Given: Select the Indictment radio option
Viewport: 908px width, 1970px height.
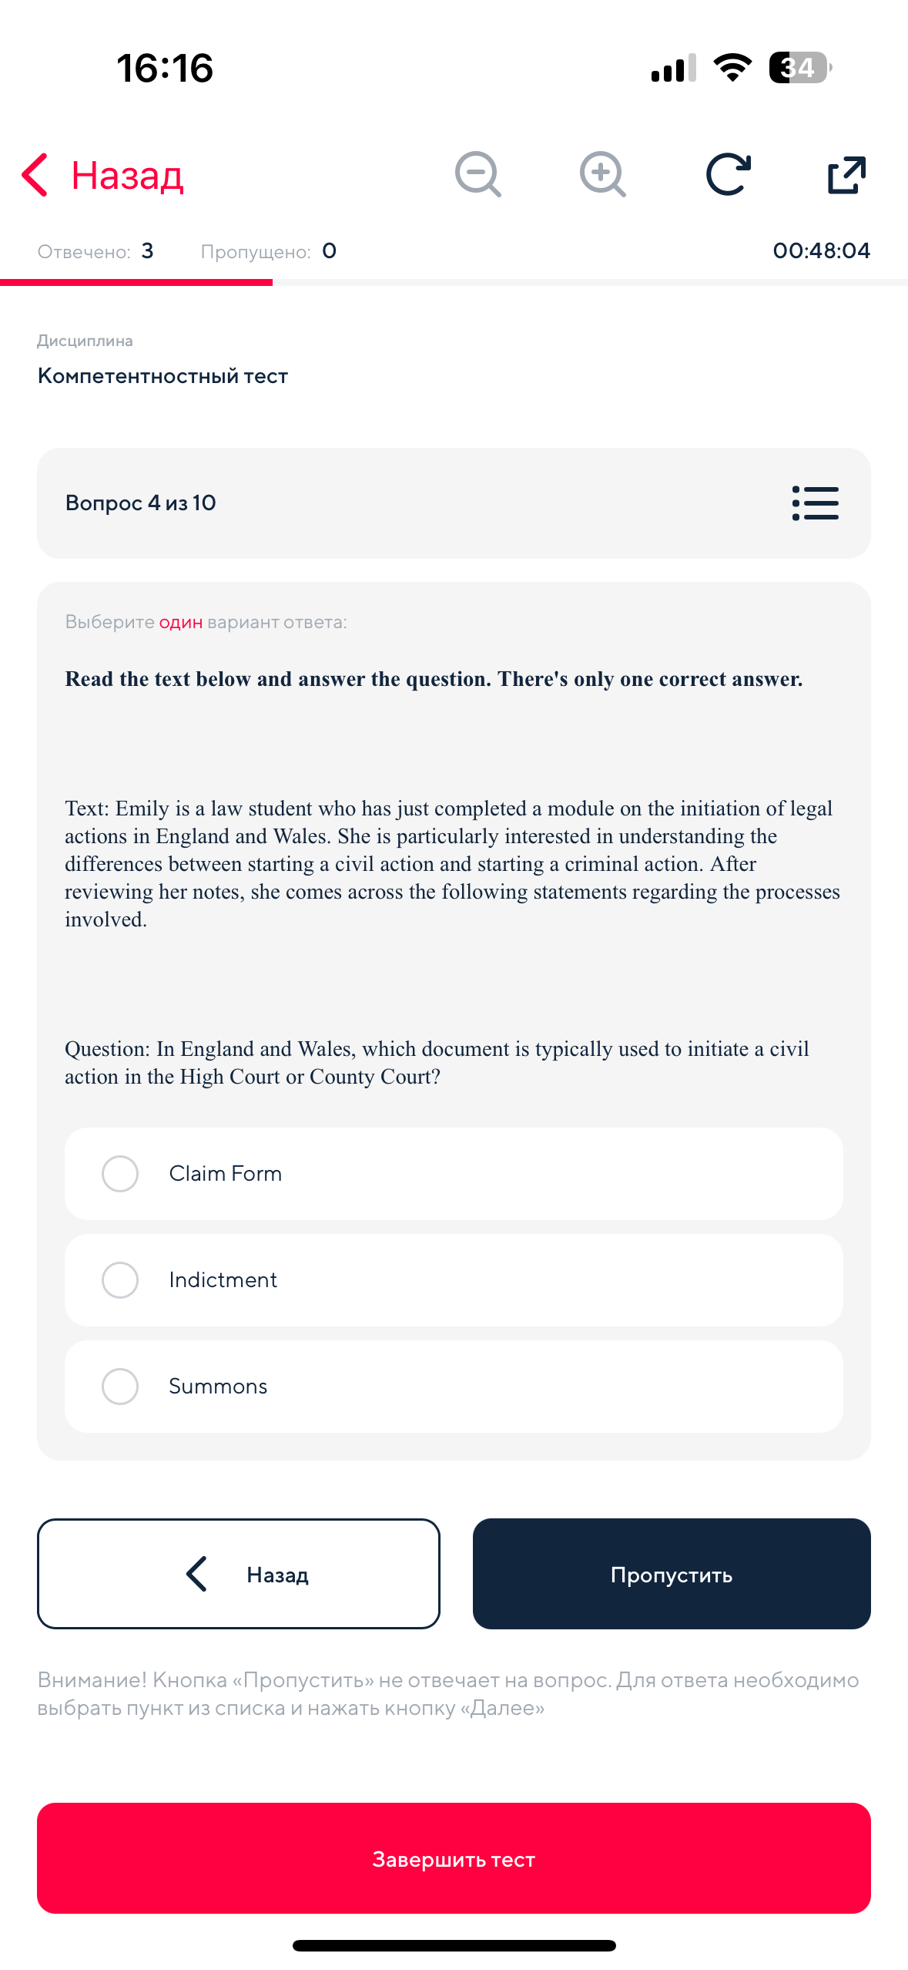Looking at the screenshot, I should pyautogui.click(x=454, y=1279).
